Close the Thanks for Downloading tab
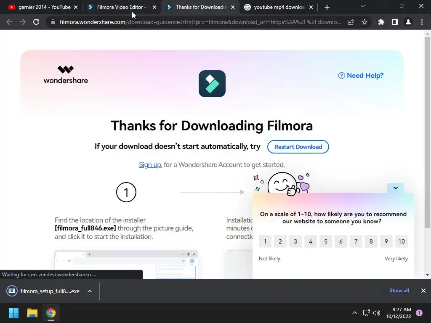431x323 pixels. click(233, 7)
